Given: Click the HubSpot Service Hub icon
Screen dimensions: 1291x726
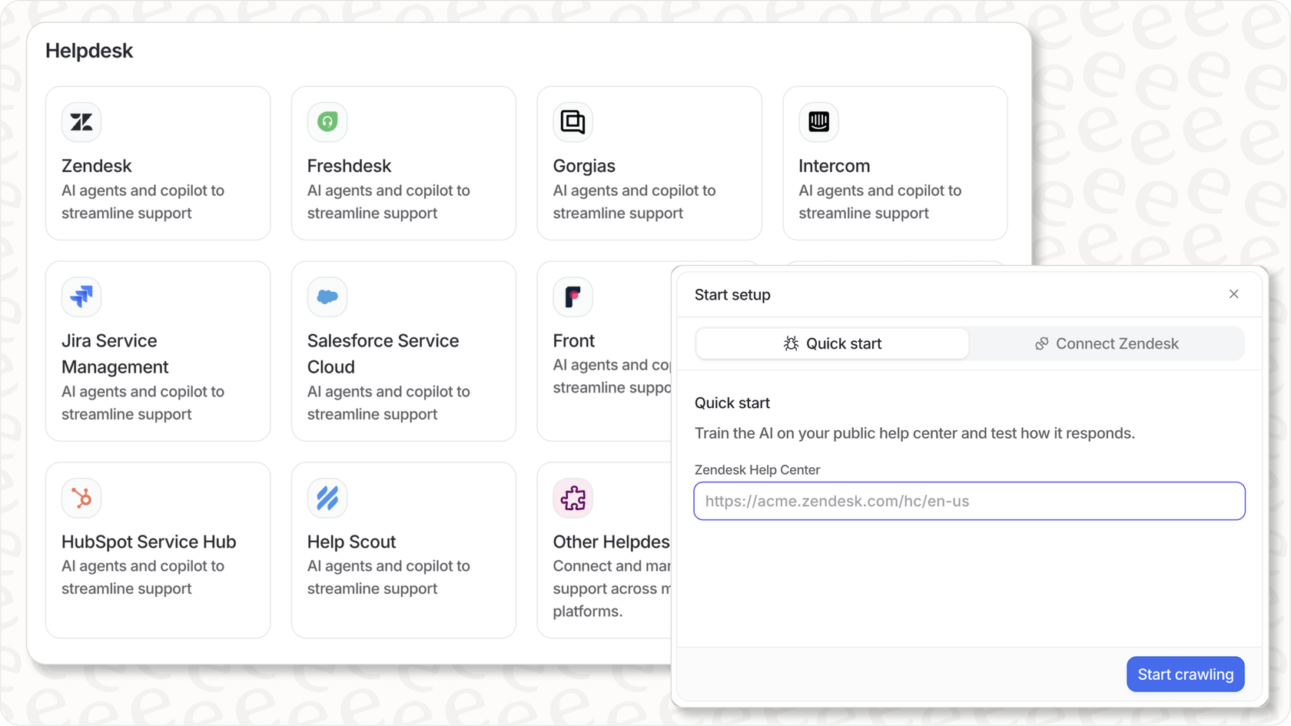Looking at the screenshot, I should click(81, 497).
